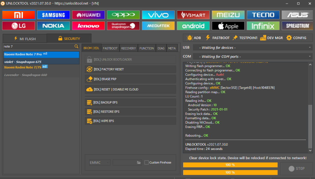Select the FASTBOOT sub-tab
The height and width of the screenshot is (179, 315).
(x=110, y=48)
